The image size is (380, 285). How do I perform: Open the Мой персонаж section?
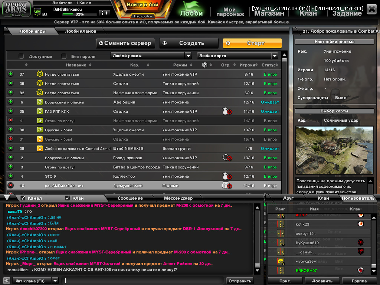tap(230, 12)
